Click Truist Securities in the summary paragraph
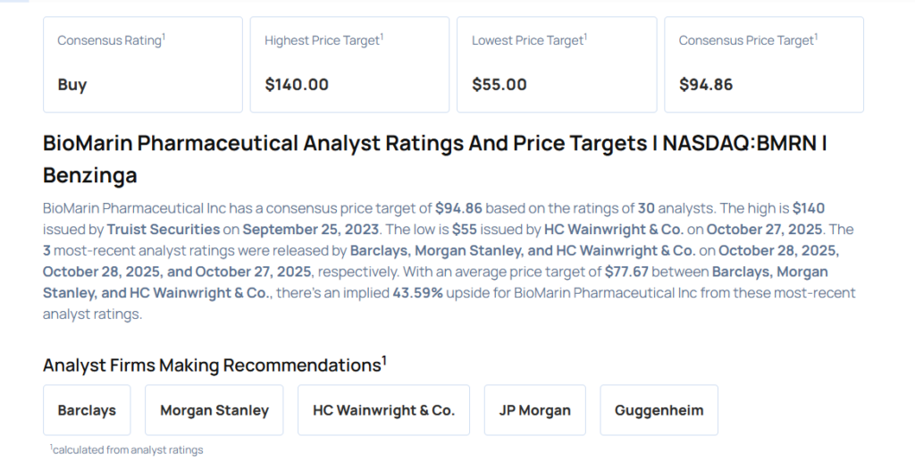Image resolution: width=915 pixels, height=470 pixels. click(164, 230)
